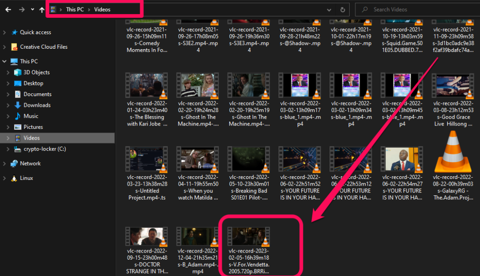This screenshot has width=480, height=276.
Task: Go forward using the Forward arrow
Action: pyautogui.click(x=22, y=9)
